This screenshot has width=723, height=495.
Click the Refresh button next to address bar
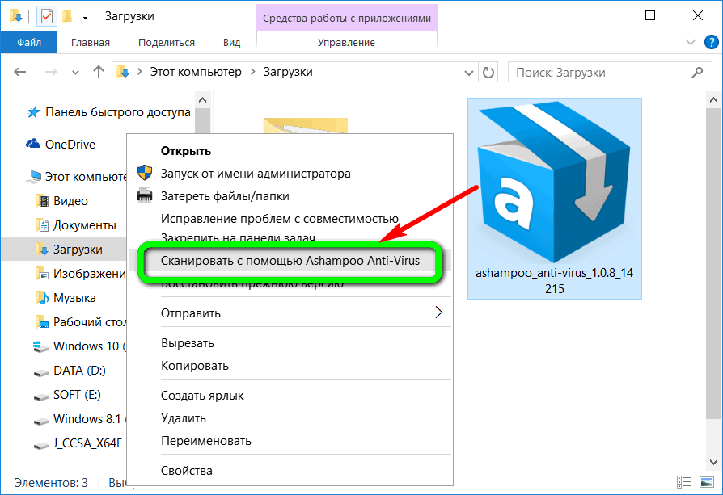(x=488, y=73)
